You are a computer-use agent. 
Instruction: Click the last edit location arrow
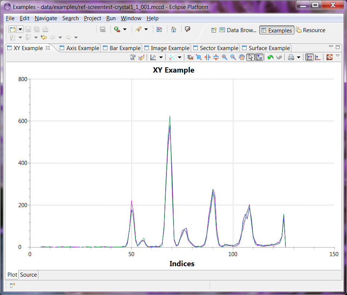point(44,37)
